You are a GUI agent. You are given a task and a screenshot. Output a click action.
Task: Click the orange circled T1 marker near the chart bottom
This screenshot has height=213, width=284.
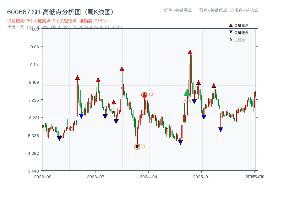137,146
